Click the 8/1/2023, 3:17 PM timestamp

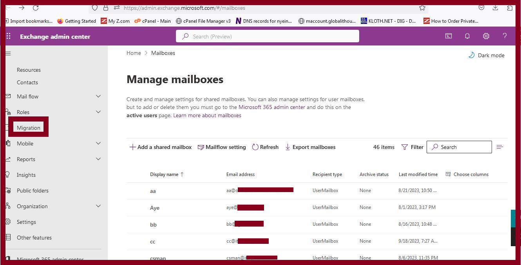click(417, 207)
